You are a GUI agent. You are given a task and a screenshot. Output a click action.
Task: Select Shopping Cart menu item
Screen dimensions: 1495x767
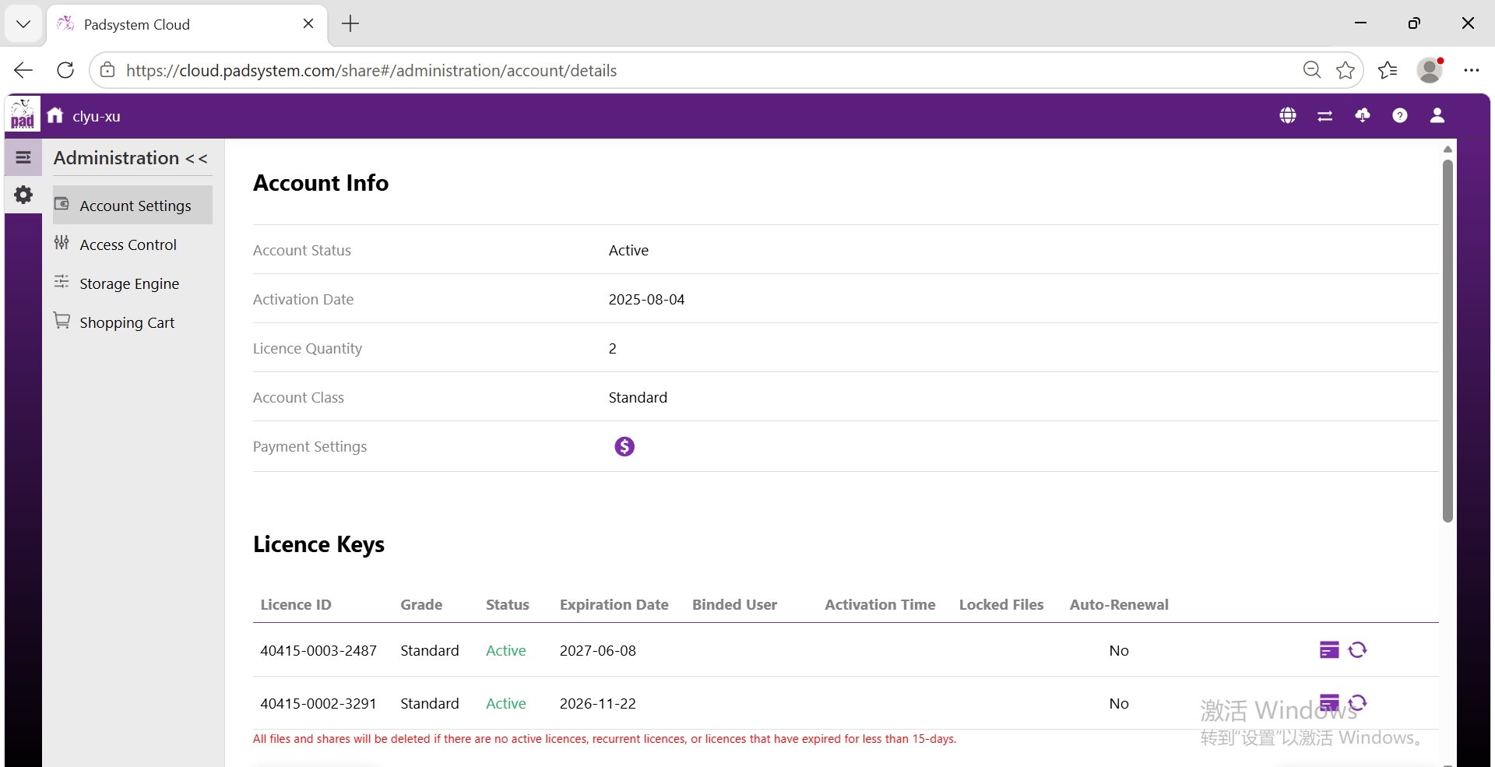tap(132, 322)
